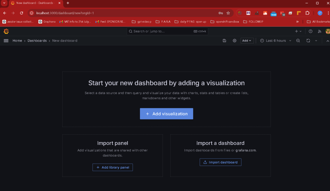Select the New dashboard browser tab
This screenshot has height=191, width=330.
coord(35,3)
